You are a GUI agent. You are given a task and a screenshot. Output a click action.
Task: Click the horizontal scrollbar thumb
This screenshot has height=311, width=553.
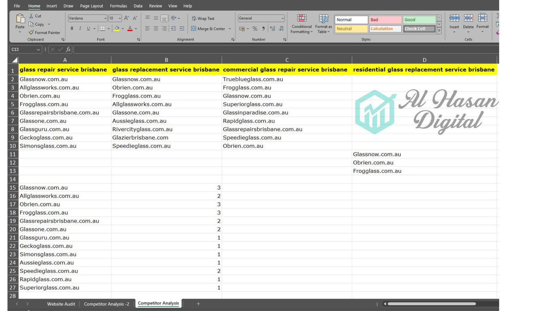click(432, 304)
